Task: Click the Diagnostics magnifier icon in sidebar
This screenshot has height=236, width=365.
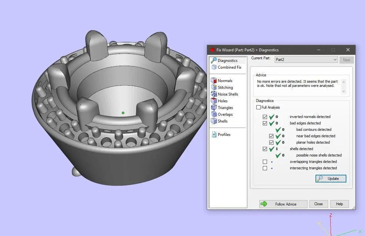Action: point(214,60)
